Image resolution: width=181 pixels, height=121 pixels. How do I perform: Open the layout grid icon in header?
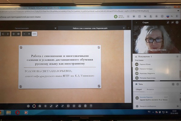pos(128,17)
